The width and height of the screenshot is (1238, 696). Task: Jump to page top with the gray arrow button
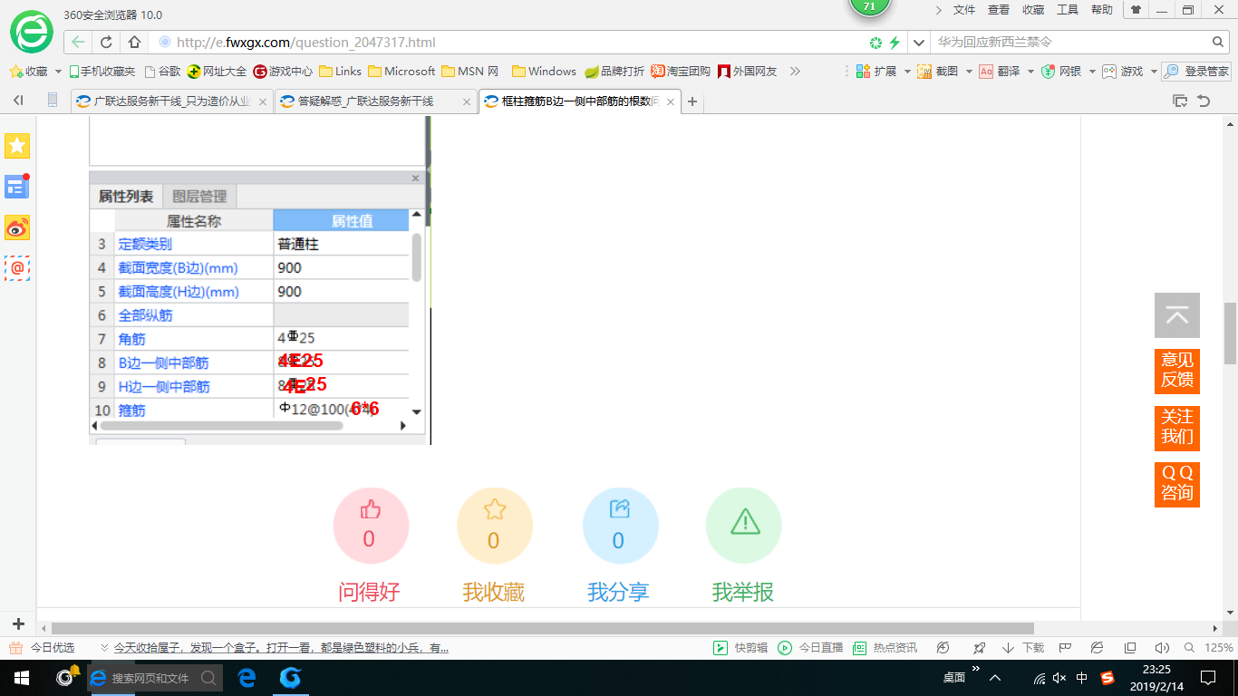(1177, 315)
